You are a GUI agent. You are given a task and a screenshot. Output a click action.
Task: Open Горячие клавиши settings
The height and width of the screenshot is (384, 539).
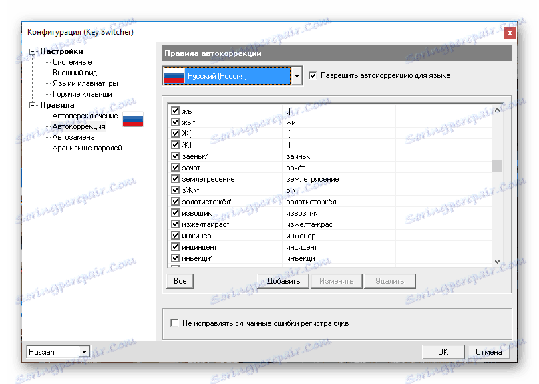(x=82, y=94)
